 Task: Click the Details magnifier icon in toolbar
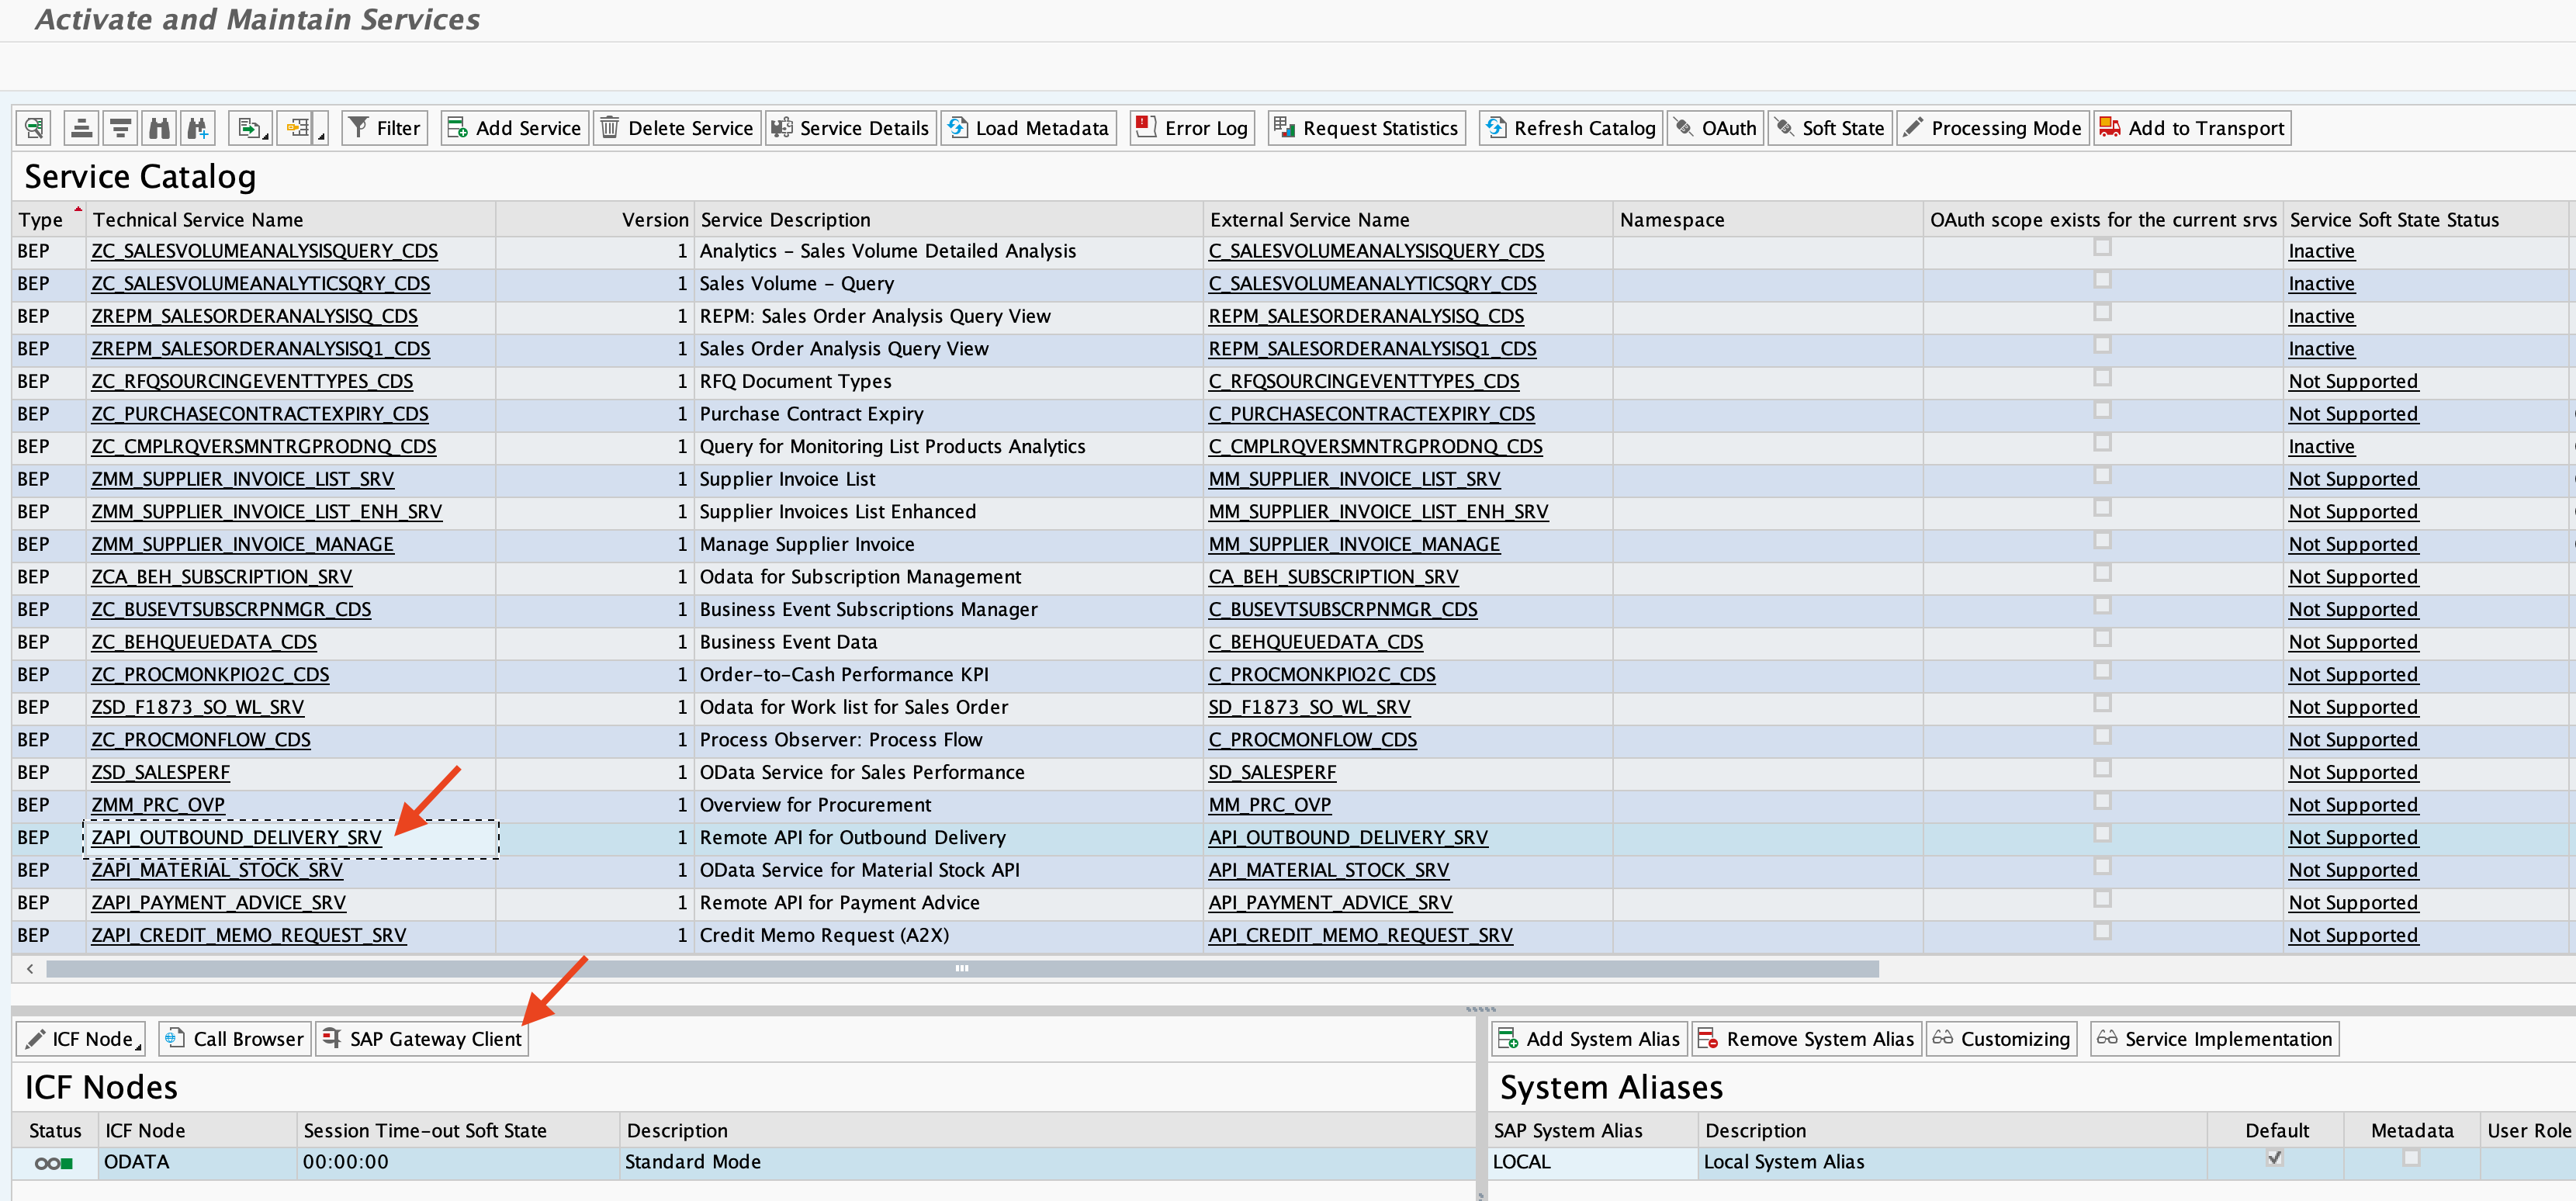tap(34, 128)
